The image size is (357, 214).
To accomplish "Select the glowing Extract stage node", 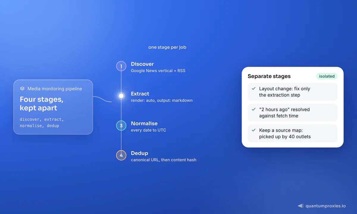I will 121,96.
